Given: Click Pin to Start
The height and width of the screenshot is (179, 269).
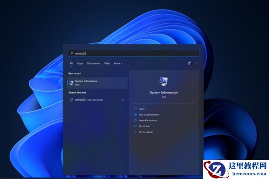Looking at the screenshot, I should (145, 126).
